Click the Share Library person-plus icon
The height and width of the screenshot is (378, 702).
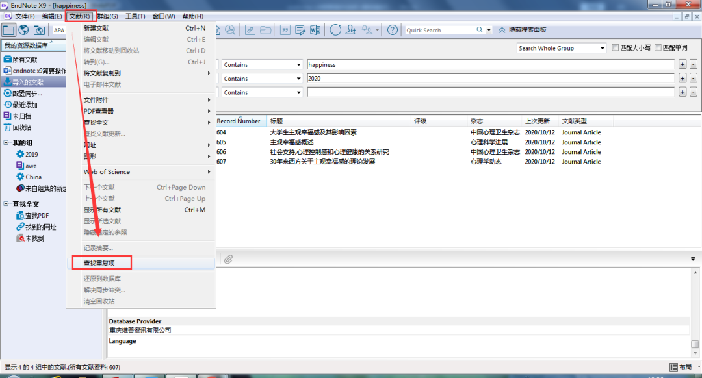[351, 30]
